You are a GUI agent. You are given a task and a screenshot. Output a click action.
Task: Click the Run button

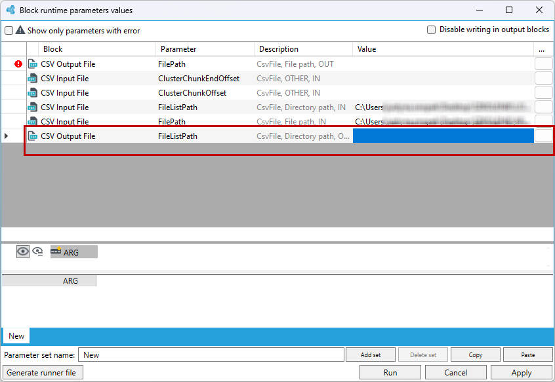(390, 372)
